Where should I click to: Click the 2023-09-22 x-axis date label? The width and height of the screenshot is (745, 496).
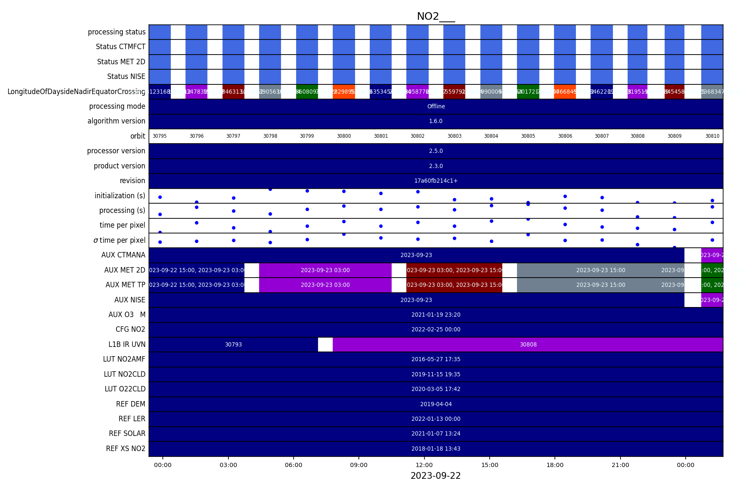tap(435, 476)
